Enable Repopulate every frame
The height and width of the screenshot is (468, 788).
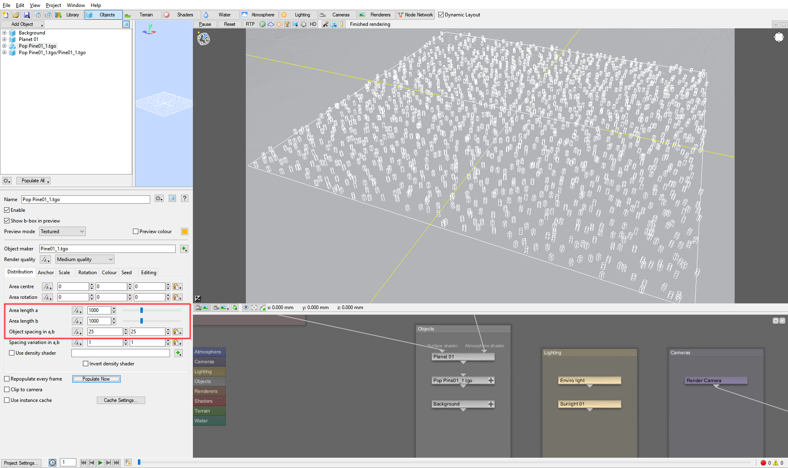[x=7, y=379]
